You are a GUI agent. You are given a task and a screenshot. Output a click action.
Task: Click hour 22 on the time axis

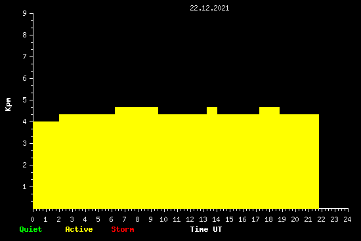point(321,219)
